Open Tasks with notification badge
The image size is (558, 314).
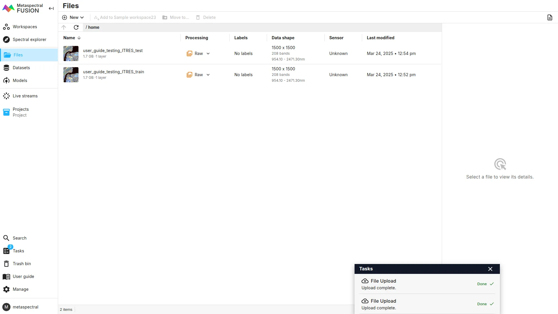point(18,251)
